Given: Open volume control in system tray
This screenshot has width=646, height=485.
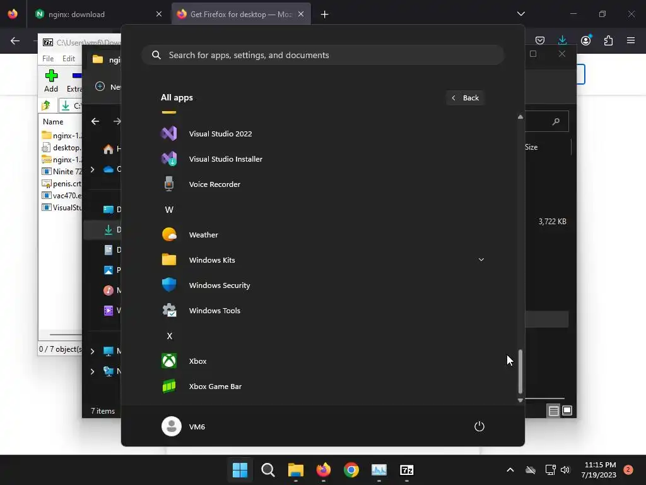Looking at the screenshot, I should (x=565, y=470).
